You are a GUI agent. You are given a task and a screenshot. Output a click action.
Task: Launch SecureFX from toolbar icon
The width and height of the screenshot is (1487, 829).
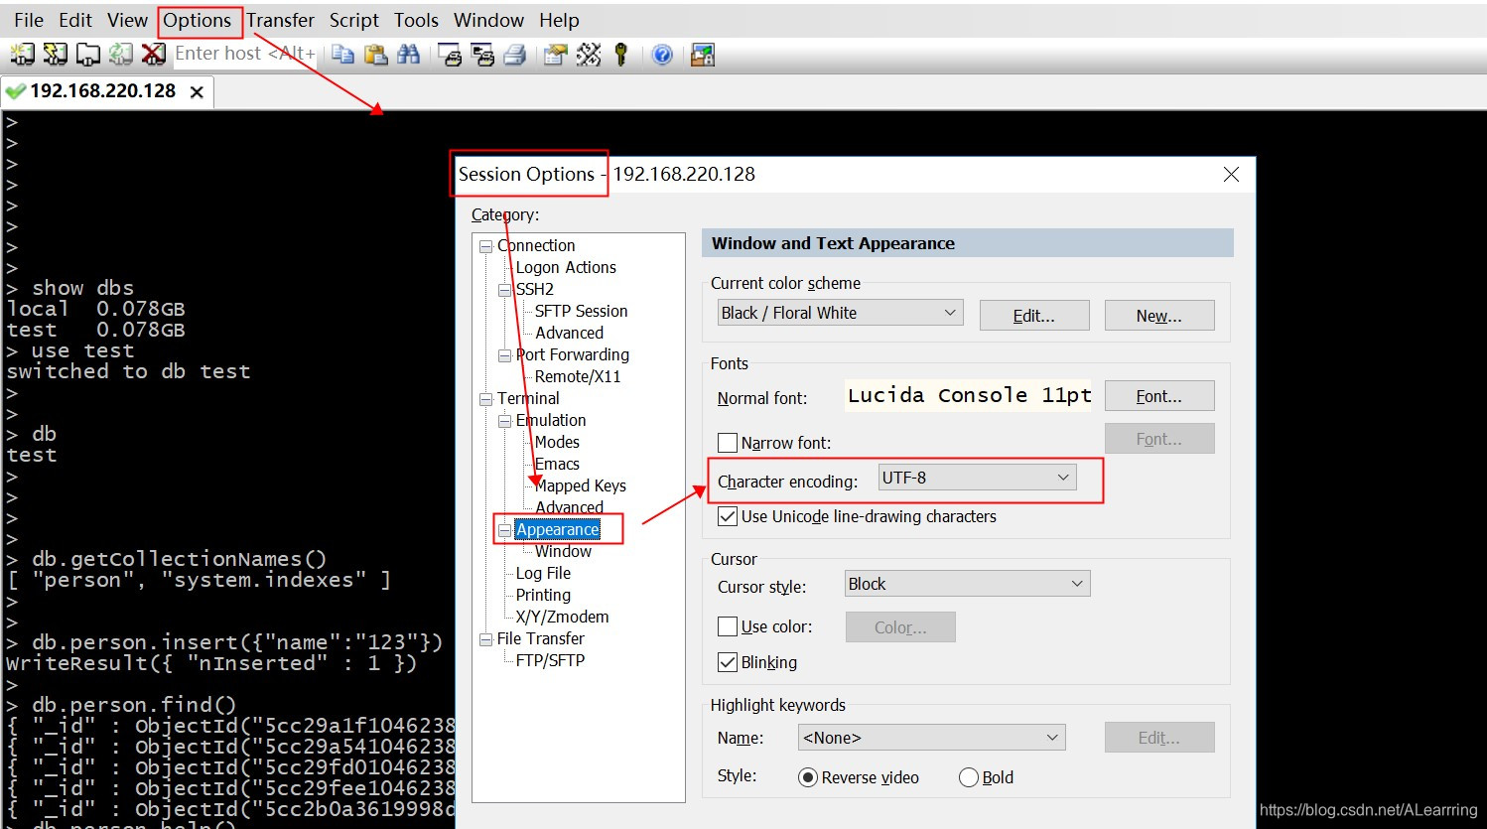click(703, 55)
